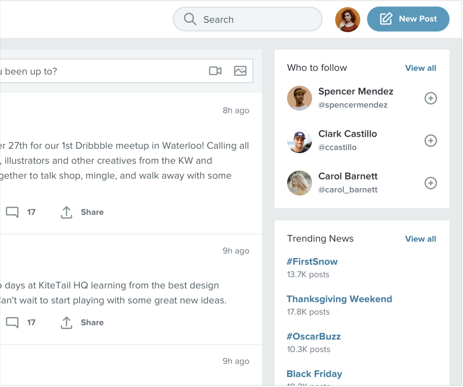View all Who to follow suggestions
Viewport: 463px width, 387px height.
(420, 68)
